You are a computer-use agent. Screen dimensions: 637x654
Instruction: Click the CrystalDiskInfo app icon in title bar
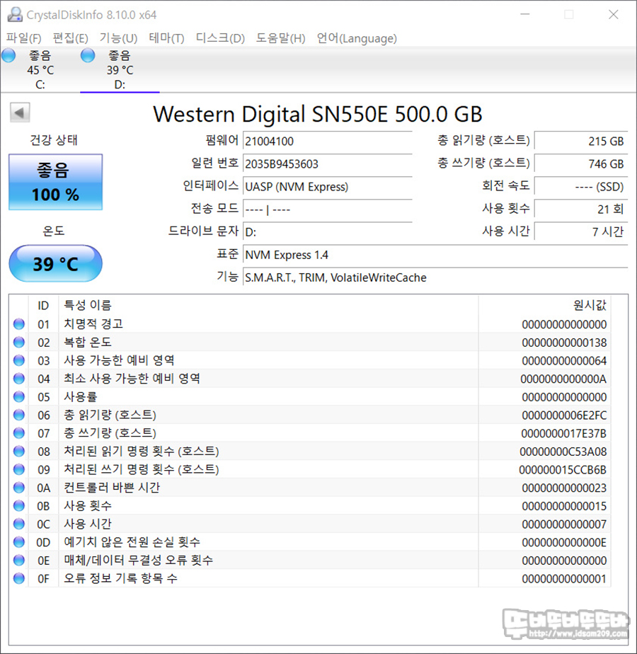coord(15,15)
